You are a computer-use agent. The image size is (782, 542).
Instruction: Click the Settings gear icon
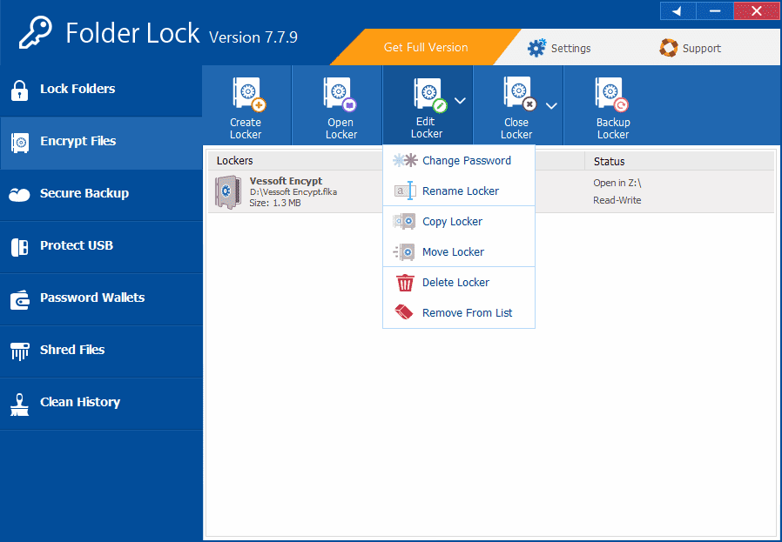[536, 48]
